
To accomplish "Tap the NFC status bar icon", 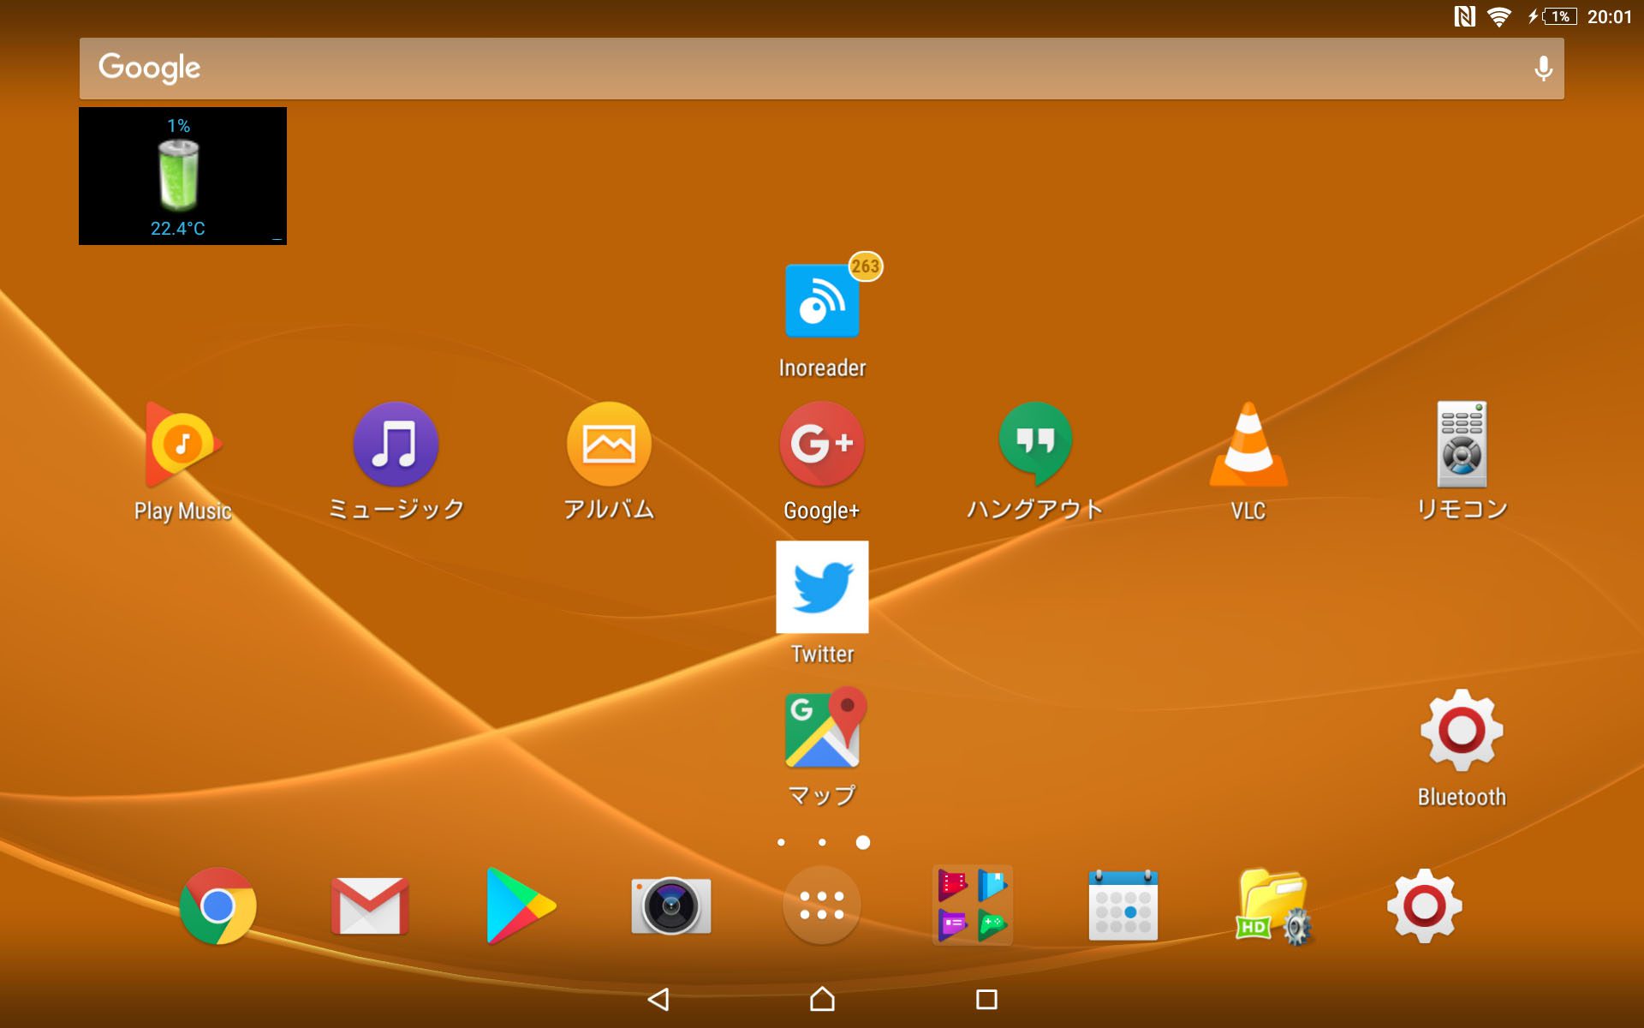I will (1464, 16).
